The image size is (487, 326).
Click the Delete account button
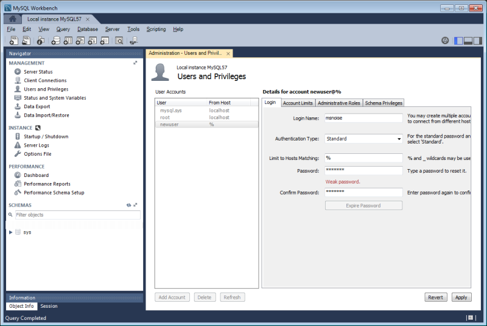[205, 297]
